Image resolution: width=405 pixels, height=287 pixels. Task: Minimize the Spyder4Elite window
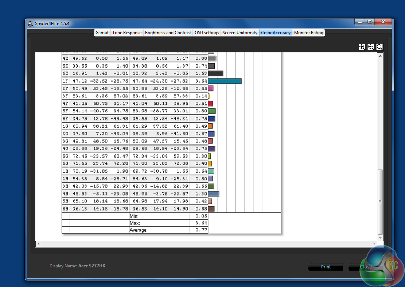click(x=359, y=22)
